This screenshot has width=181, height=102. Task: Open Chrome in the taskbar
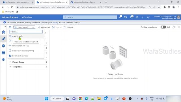pyautogui.click(x=80, y=99)
